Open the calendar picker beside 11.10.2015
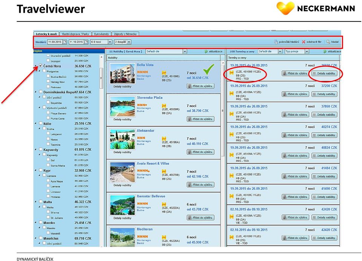 (86, 42)
